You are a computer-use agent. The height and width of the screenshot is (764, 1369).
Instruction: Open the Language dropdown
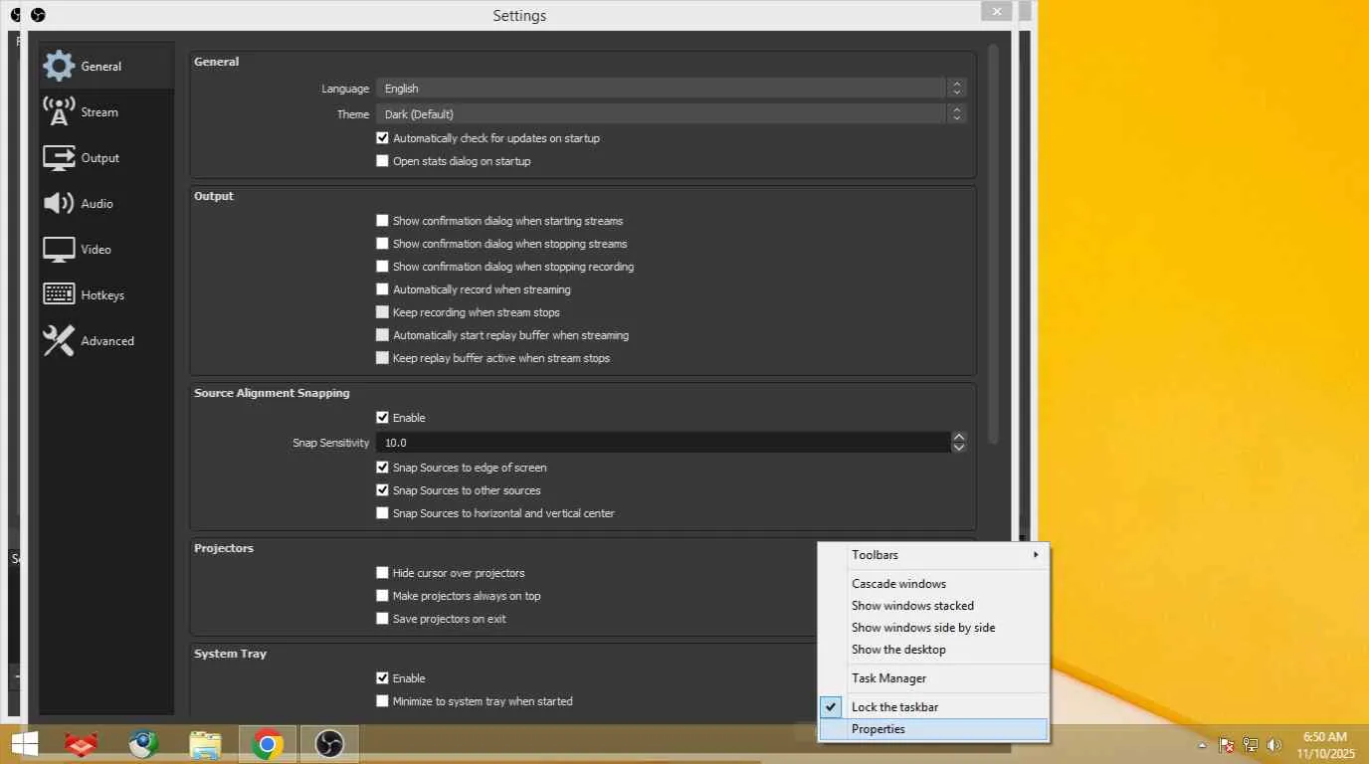671,89
